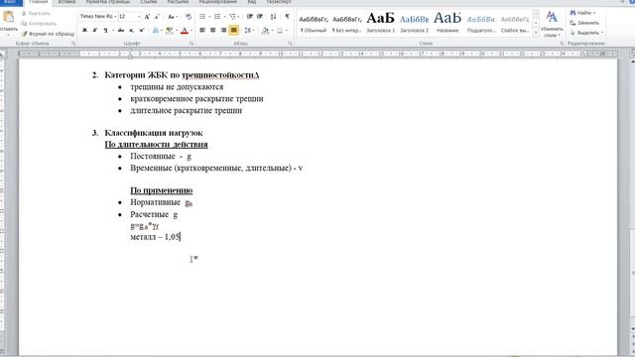635x357 pixels.
Task: Switch to the Вид tab
Action: 251,2
